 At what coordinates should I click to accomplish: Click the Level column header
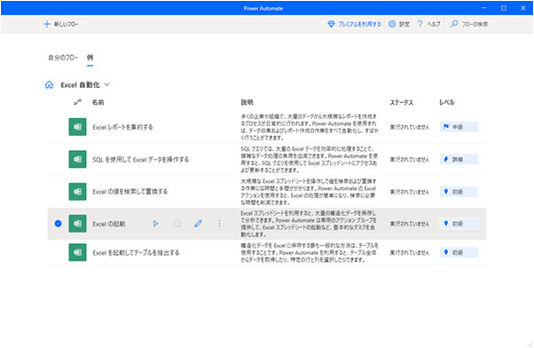[x=447, y=102]
